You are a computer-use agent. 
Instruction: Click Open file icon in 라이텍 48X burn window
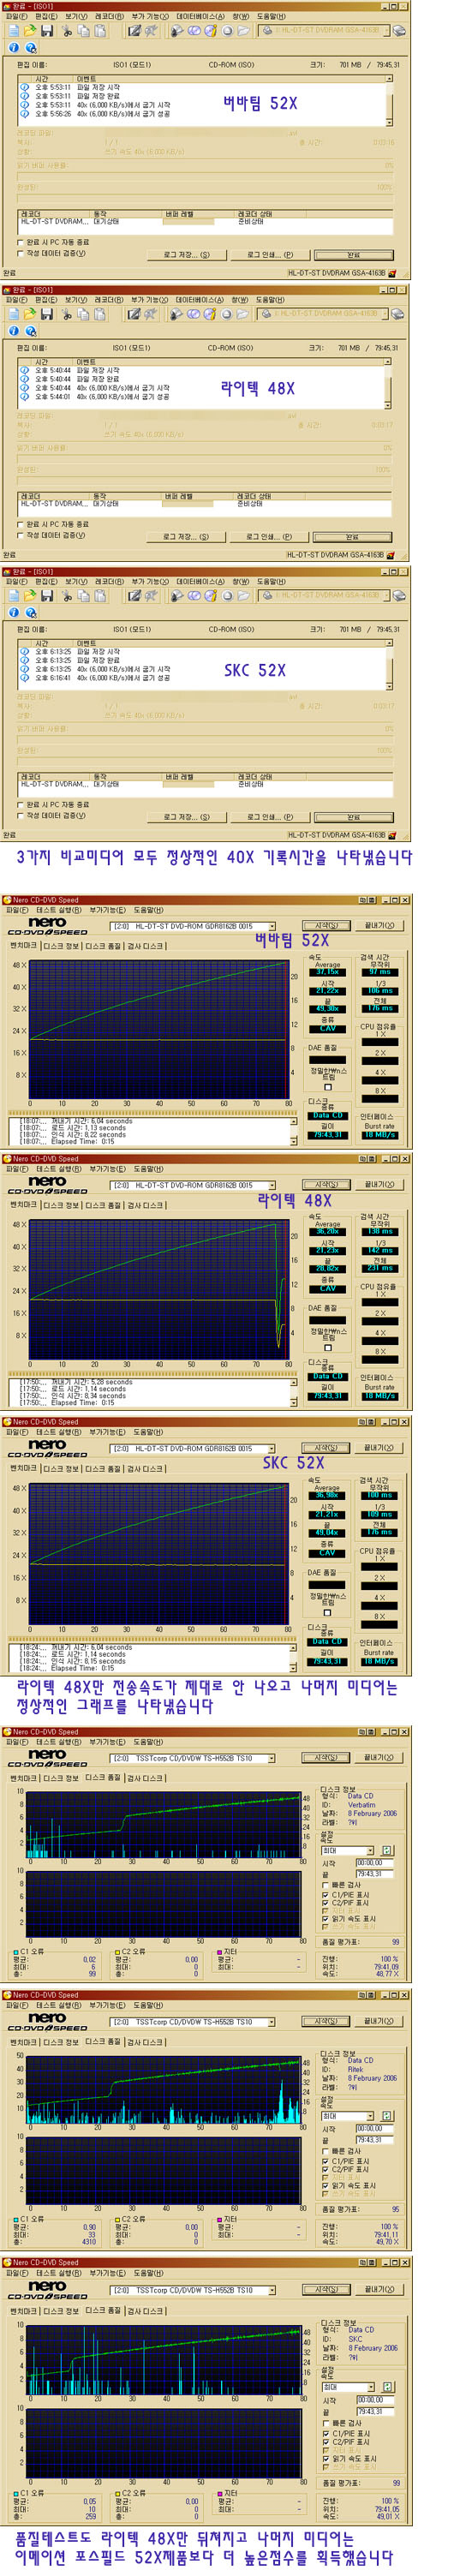pos(30,314)
